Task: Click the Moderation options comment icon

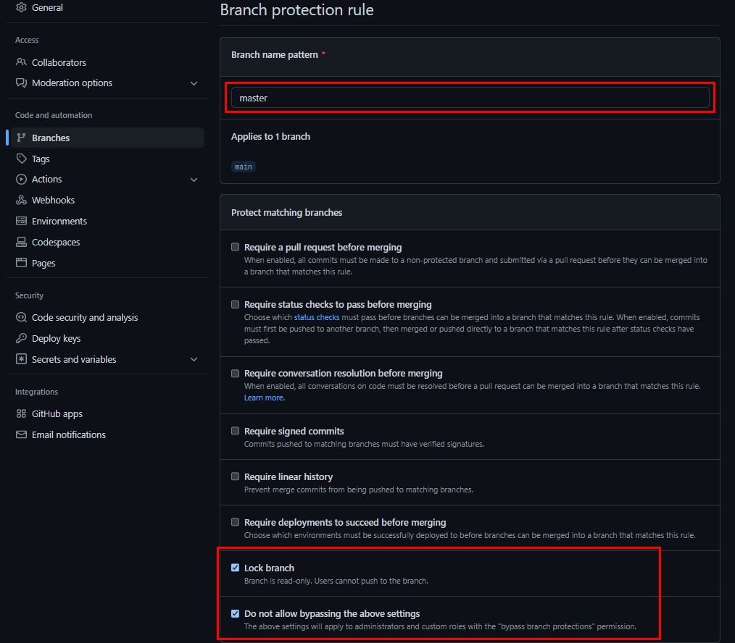Action: point(21,83)
